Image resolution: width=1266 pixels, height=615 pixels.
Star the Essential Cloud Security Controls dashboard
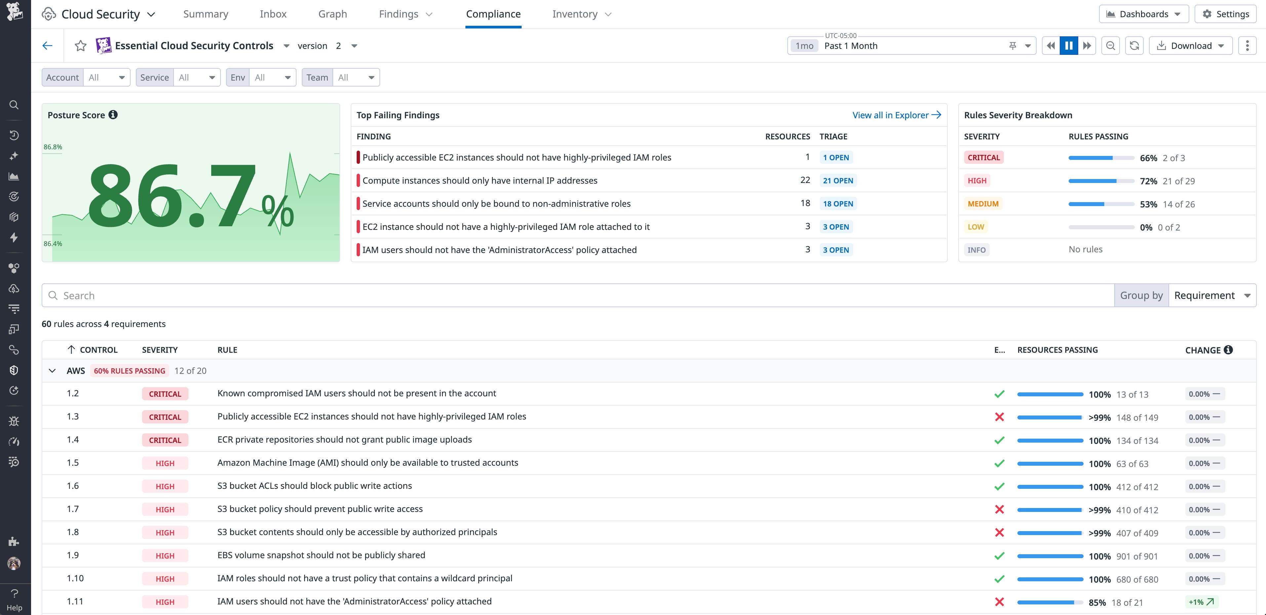pos(81,45)
